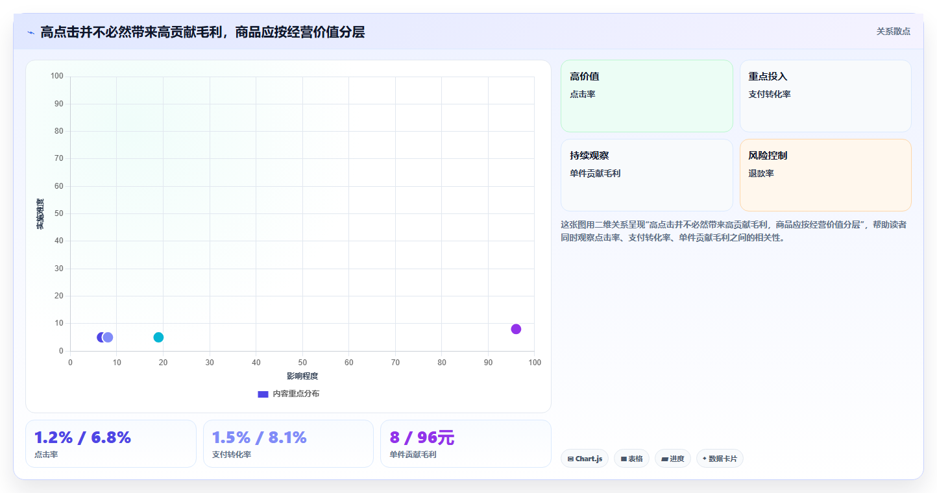937x493 pixels.
Task: Click the 实施难度 y-axis title
Action: (x=40, y=214)
